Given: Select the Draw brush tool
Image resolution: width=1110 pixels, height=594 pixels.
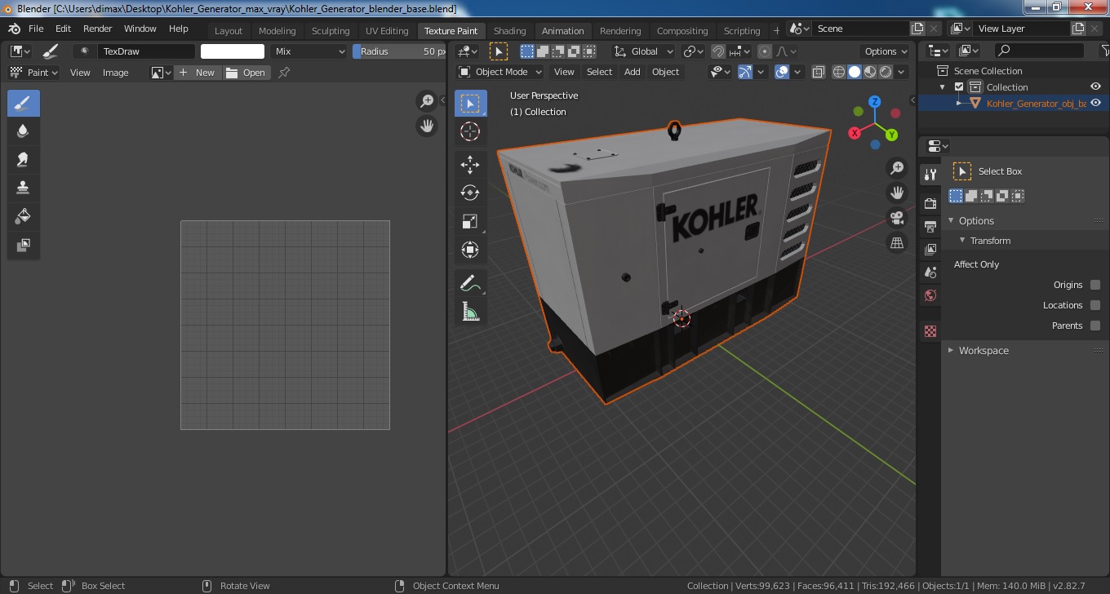Looking at the screenshot, I should coord(24,104).
